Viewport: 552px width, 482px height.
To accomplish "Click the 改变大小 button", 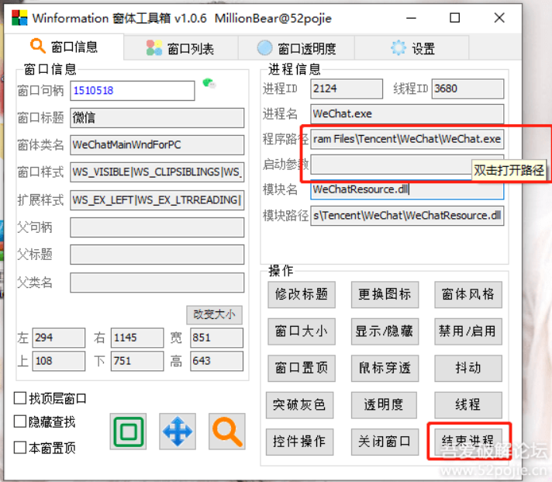I will [214, 314].
